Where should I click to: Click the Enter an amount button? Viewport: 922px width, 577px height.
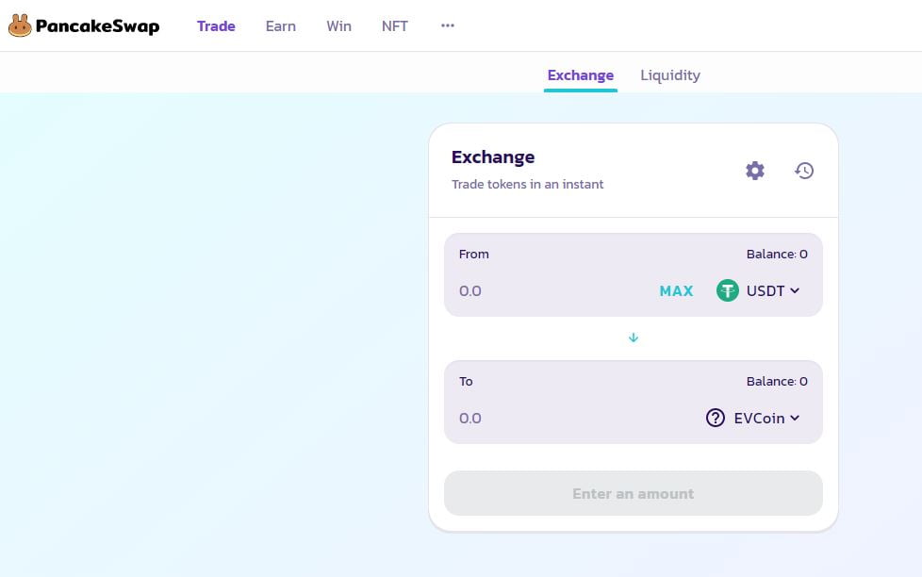(634, 493)
